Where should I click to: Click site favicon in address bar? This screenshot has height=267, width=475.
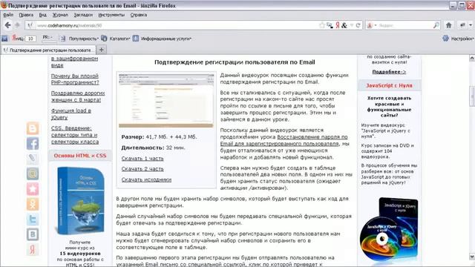[x=30, y=25]
